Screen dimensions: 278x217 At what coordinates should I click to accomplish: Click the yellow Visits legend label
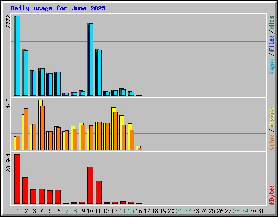click(271, 118)
